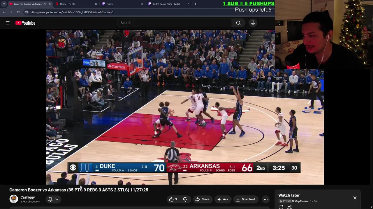Click the video title text
This screenshot has width=373, height=209.
[x=79, y=190]
